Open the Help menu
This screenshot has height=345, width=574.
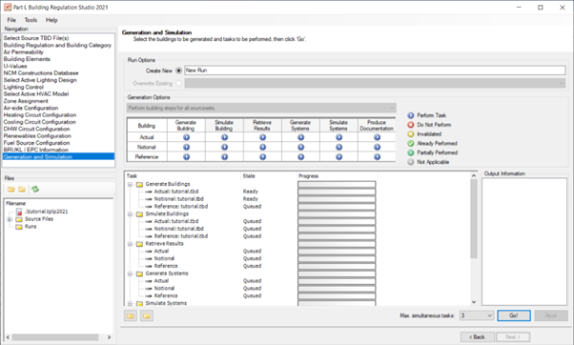[51, 20]
